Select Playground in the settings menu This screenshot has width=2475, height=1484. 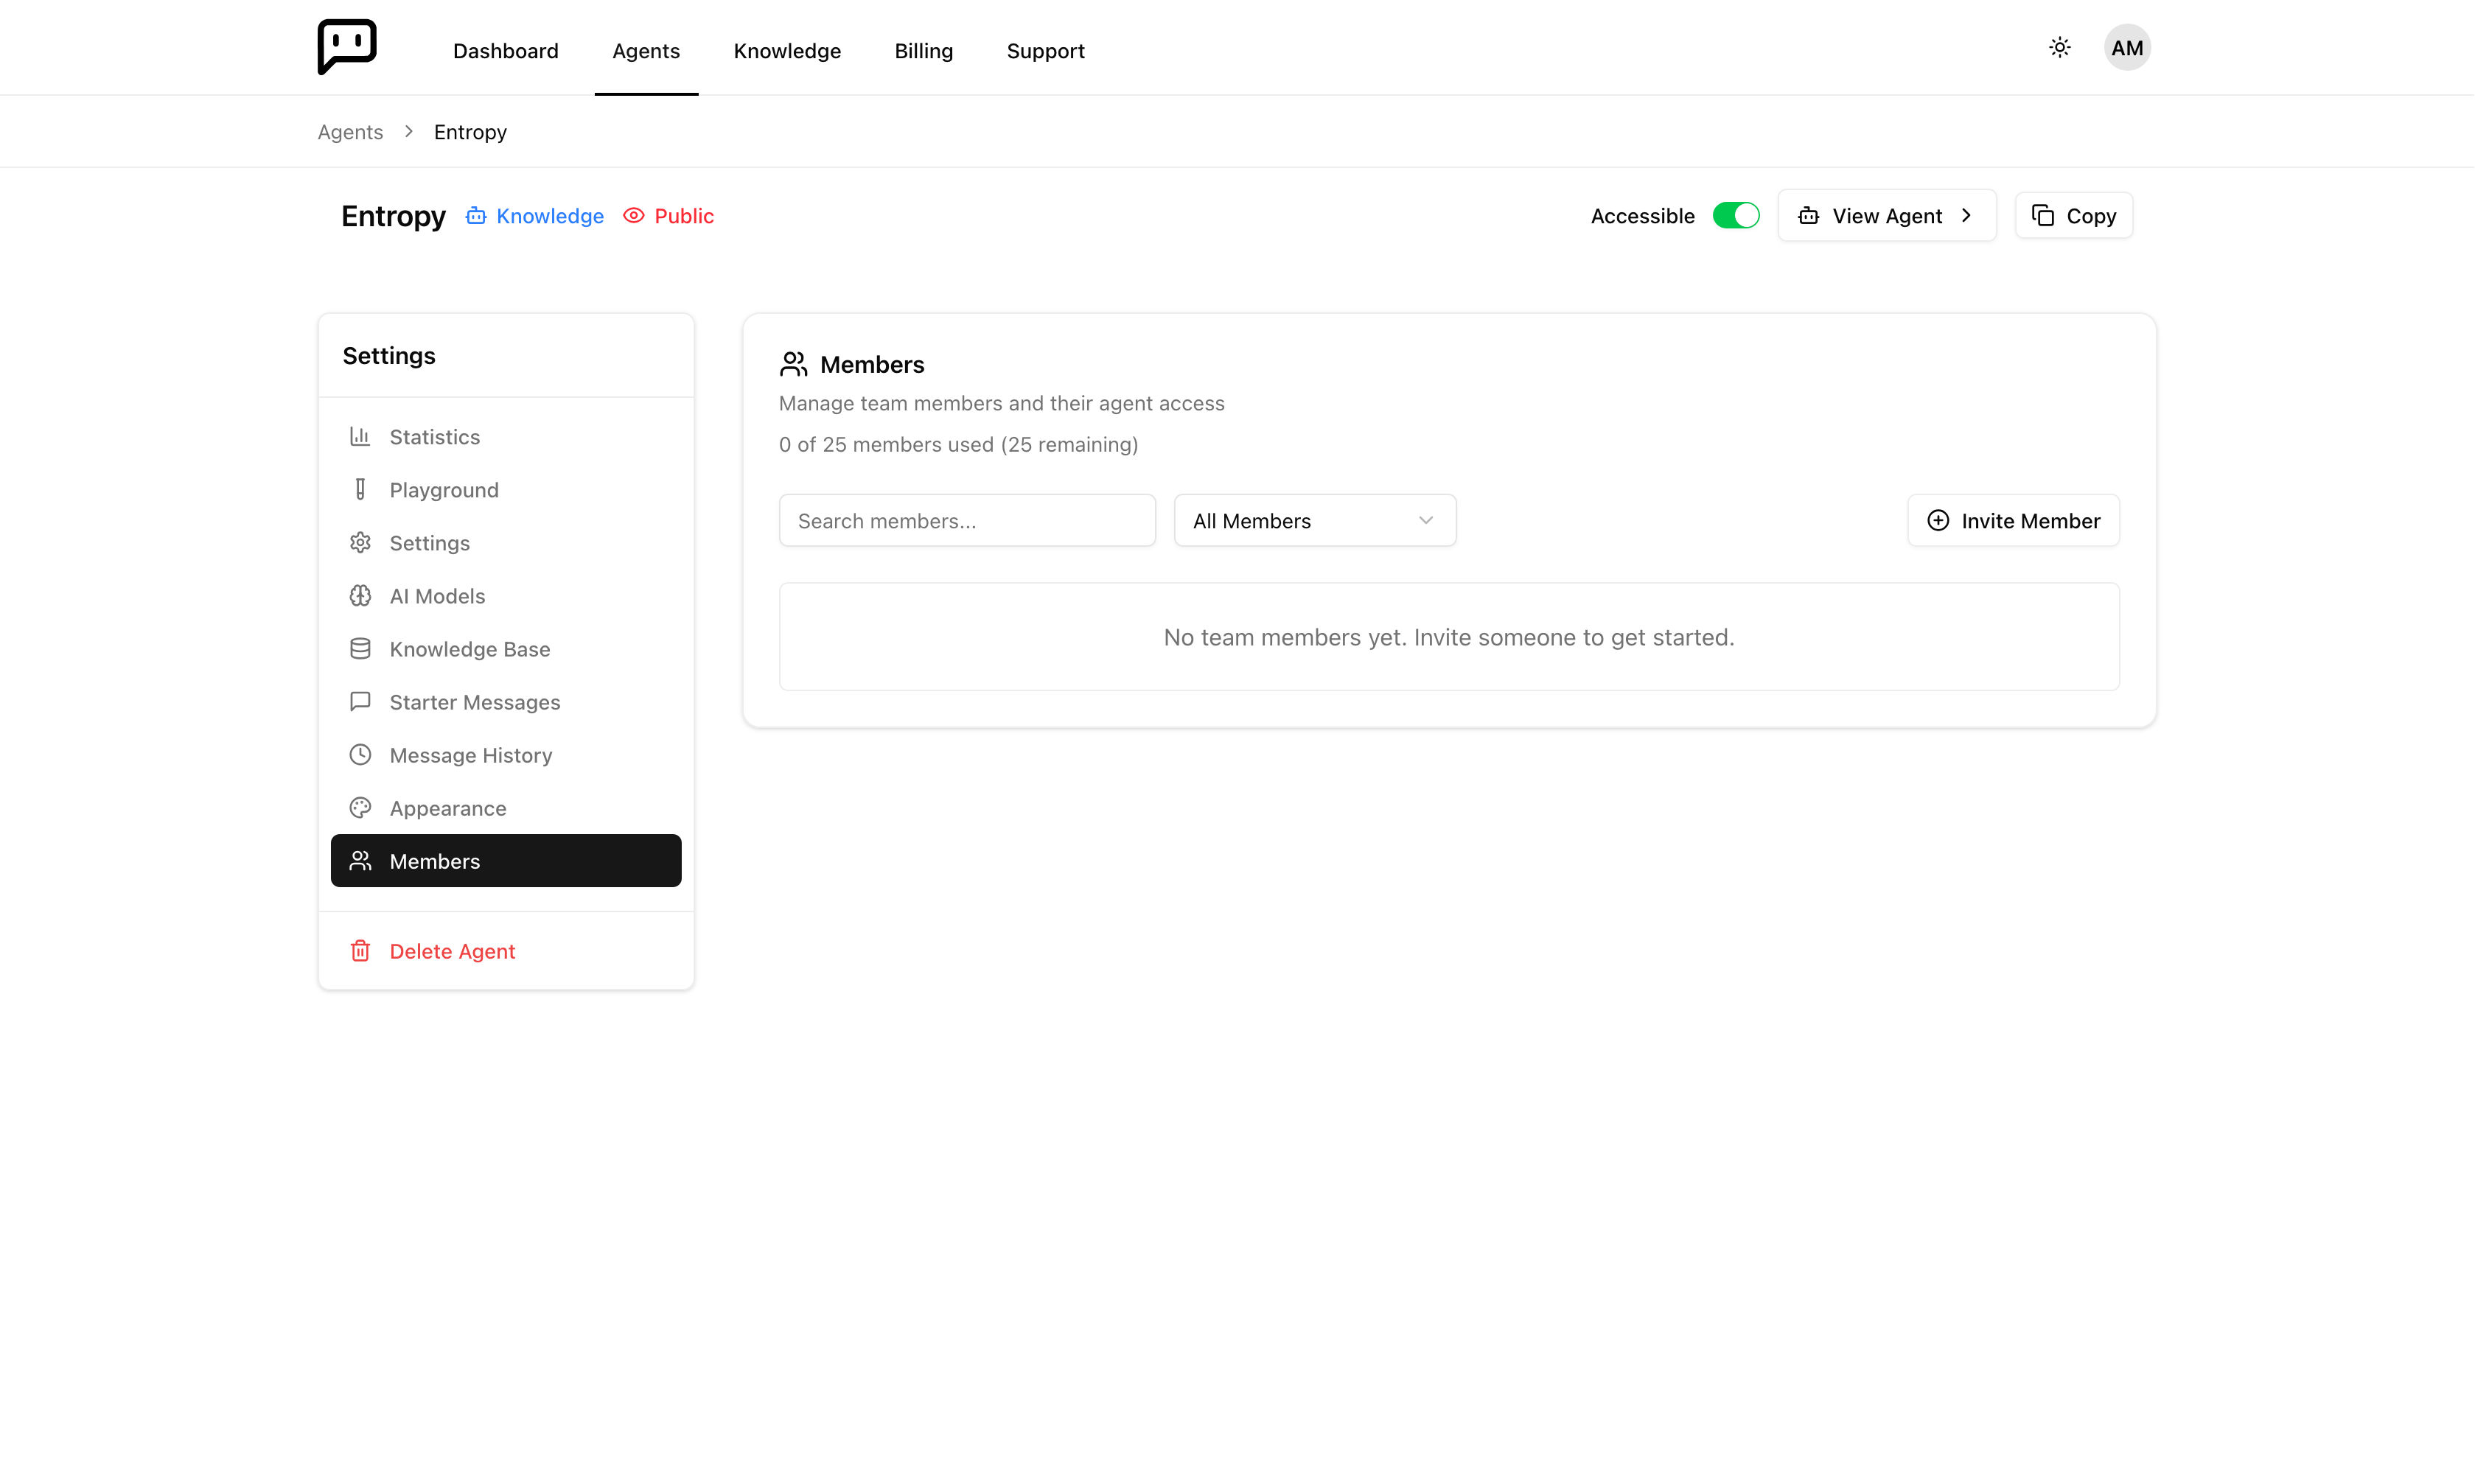pos(506,489)
